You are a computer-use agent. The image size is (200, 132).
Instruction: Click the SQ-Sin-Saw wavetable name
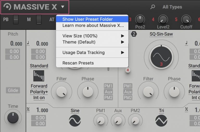click(x=161, y=34)
